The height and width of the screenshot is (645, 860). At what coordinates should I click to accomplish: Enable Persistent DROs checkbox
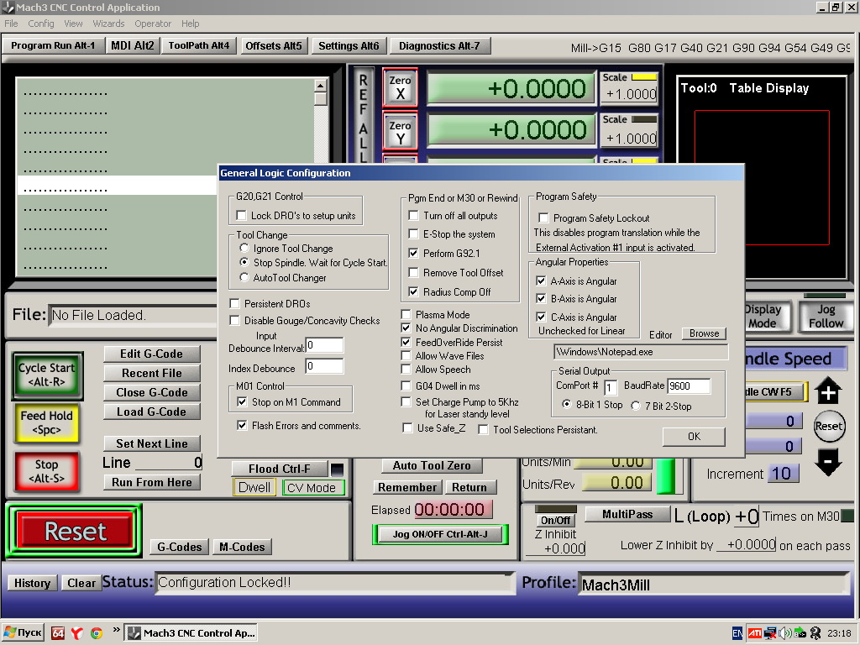click(235, 303)
